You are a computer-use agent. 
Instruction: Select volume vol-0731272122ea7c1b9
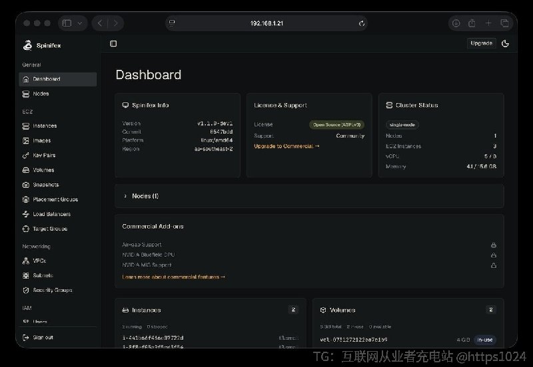click(354, 340)
